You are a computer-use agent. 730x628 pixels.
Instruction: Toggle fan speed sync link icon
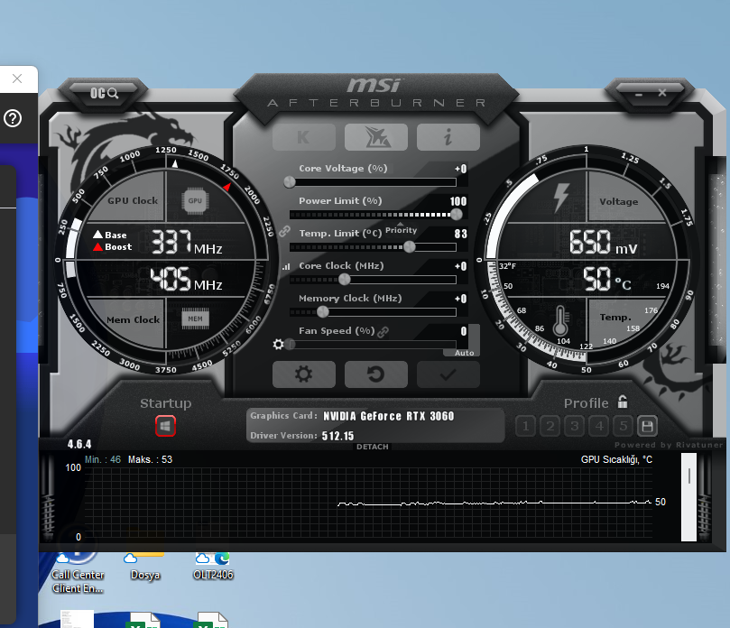383,332
